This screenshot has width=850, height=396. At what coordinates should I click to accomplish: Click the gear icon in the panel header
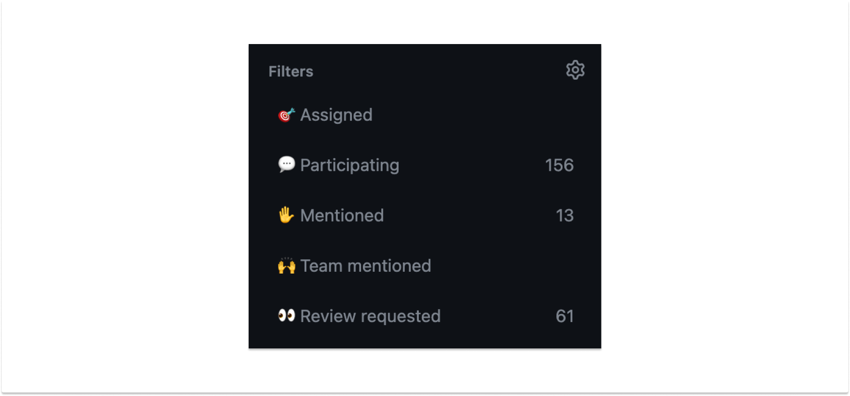click(x=575, y=69)
